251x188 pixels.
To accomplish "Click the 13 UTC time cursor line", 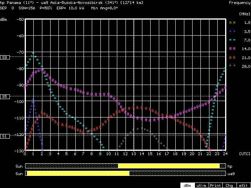I will [134, 85].
